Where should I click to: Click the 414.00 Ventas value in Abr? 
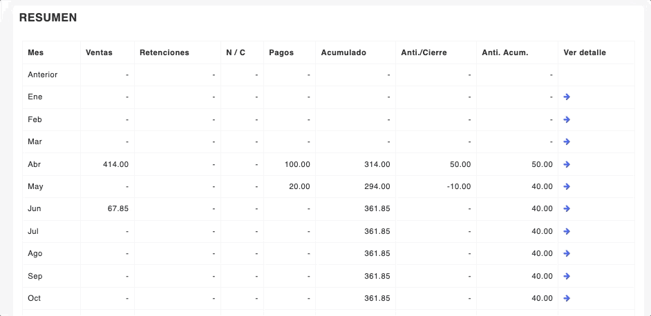115,164
